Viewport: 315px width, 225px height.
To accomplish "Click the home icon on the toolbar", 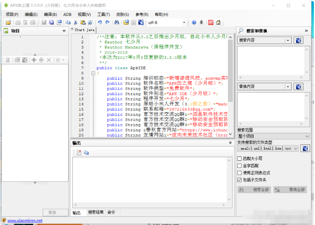I will (219, 22).
